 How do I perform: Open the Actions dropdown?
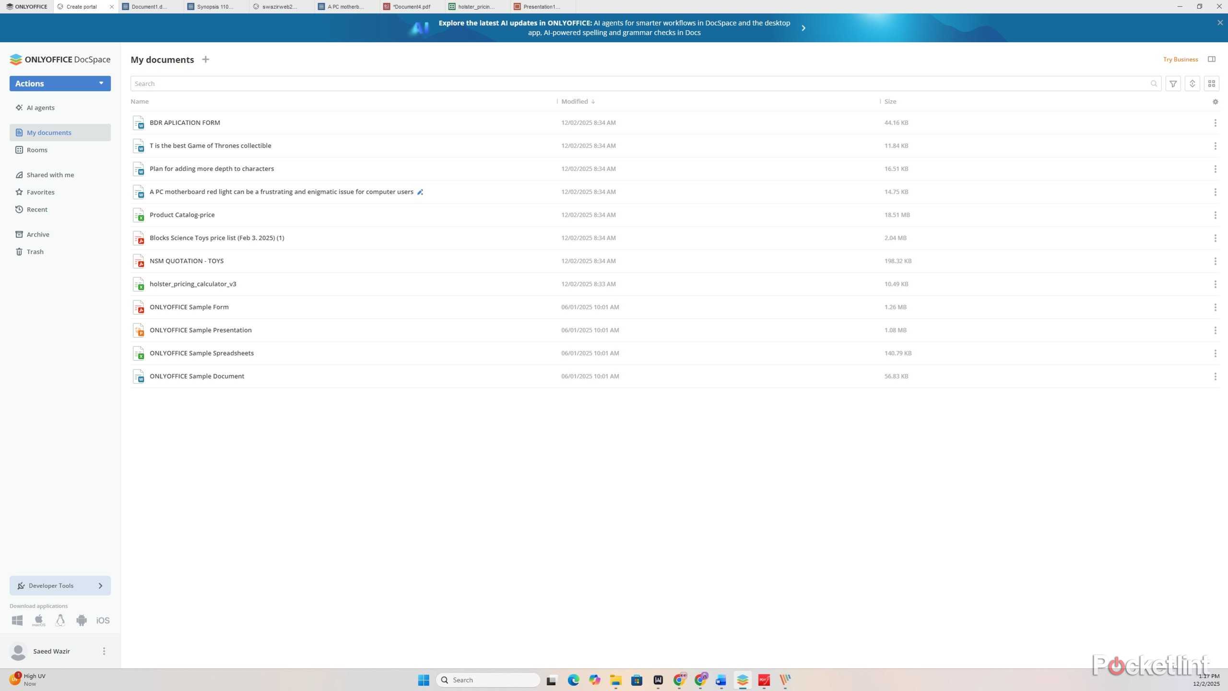(x=60, y=83)
